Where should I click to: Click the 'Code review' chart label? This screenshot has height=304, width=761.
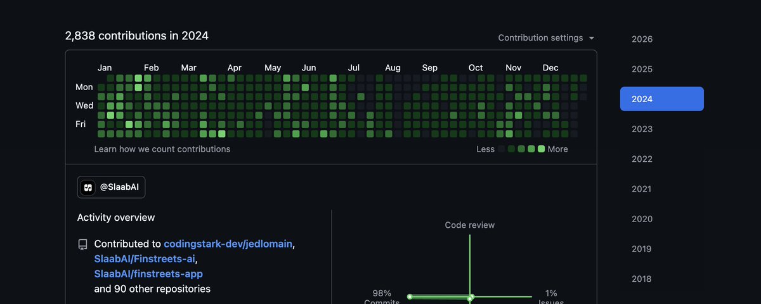coord(470,225)
